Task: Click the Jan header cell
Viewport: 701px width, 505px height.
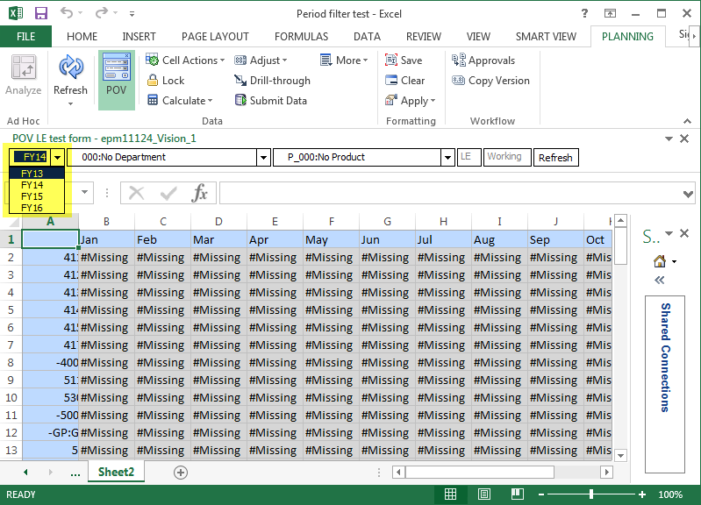Action: (x=106, y=239)
